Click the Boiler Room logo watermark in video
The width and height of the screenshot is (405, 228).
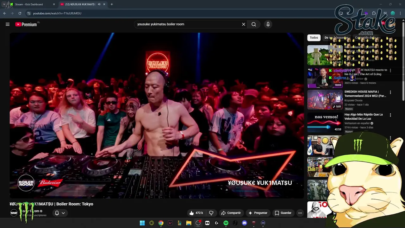point(26,183)
